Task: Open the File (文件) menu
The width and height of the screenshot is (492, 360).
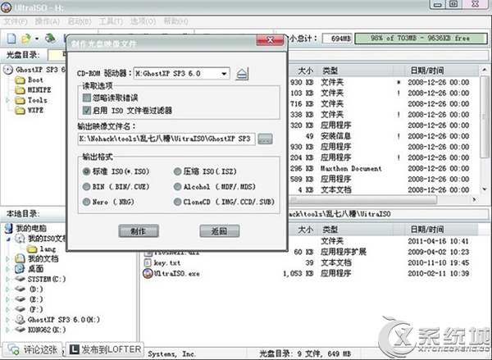Action: coord(16,21)
